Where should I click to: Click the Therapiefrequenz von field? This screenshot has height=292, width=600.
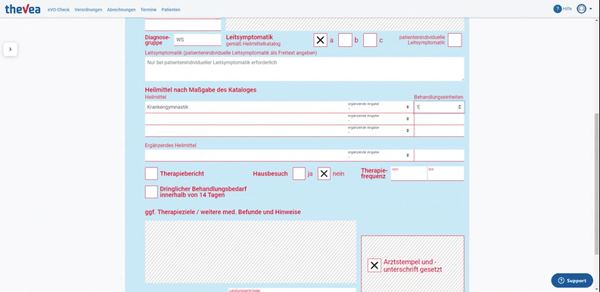click(409, 173)
